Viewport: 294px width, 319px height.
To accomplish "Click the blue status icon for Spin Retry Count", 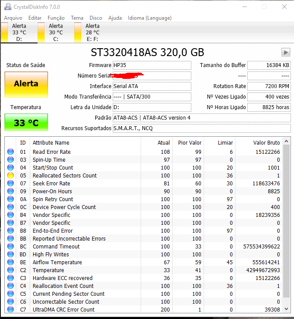I will (10, 199).
